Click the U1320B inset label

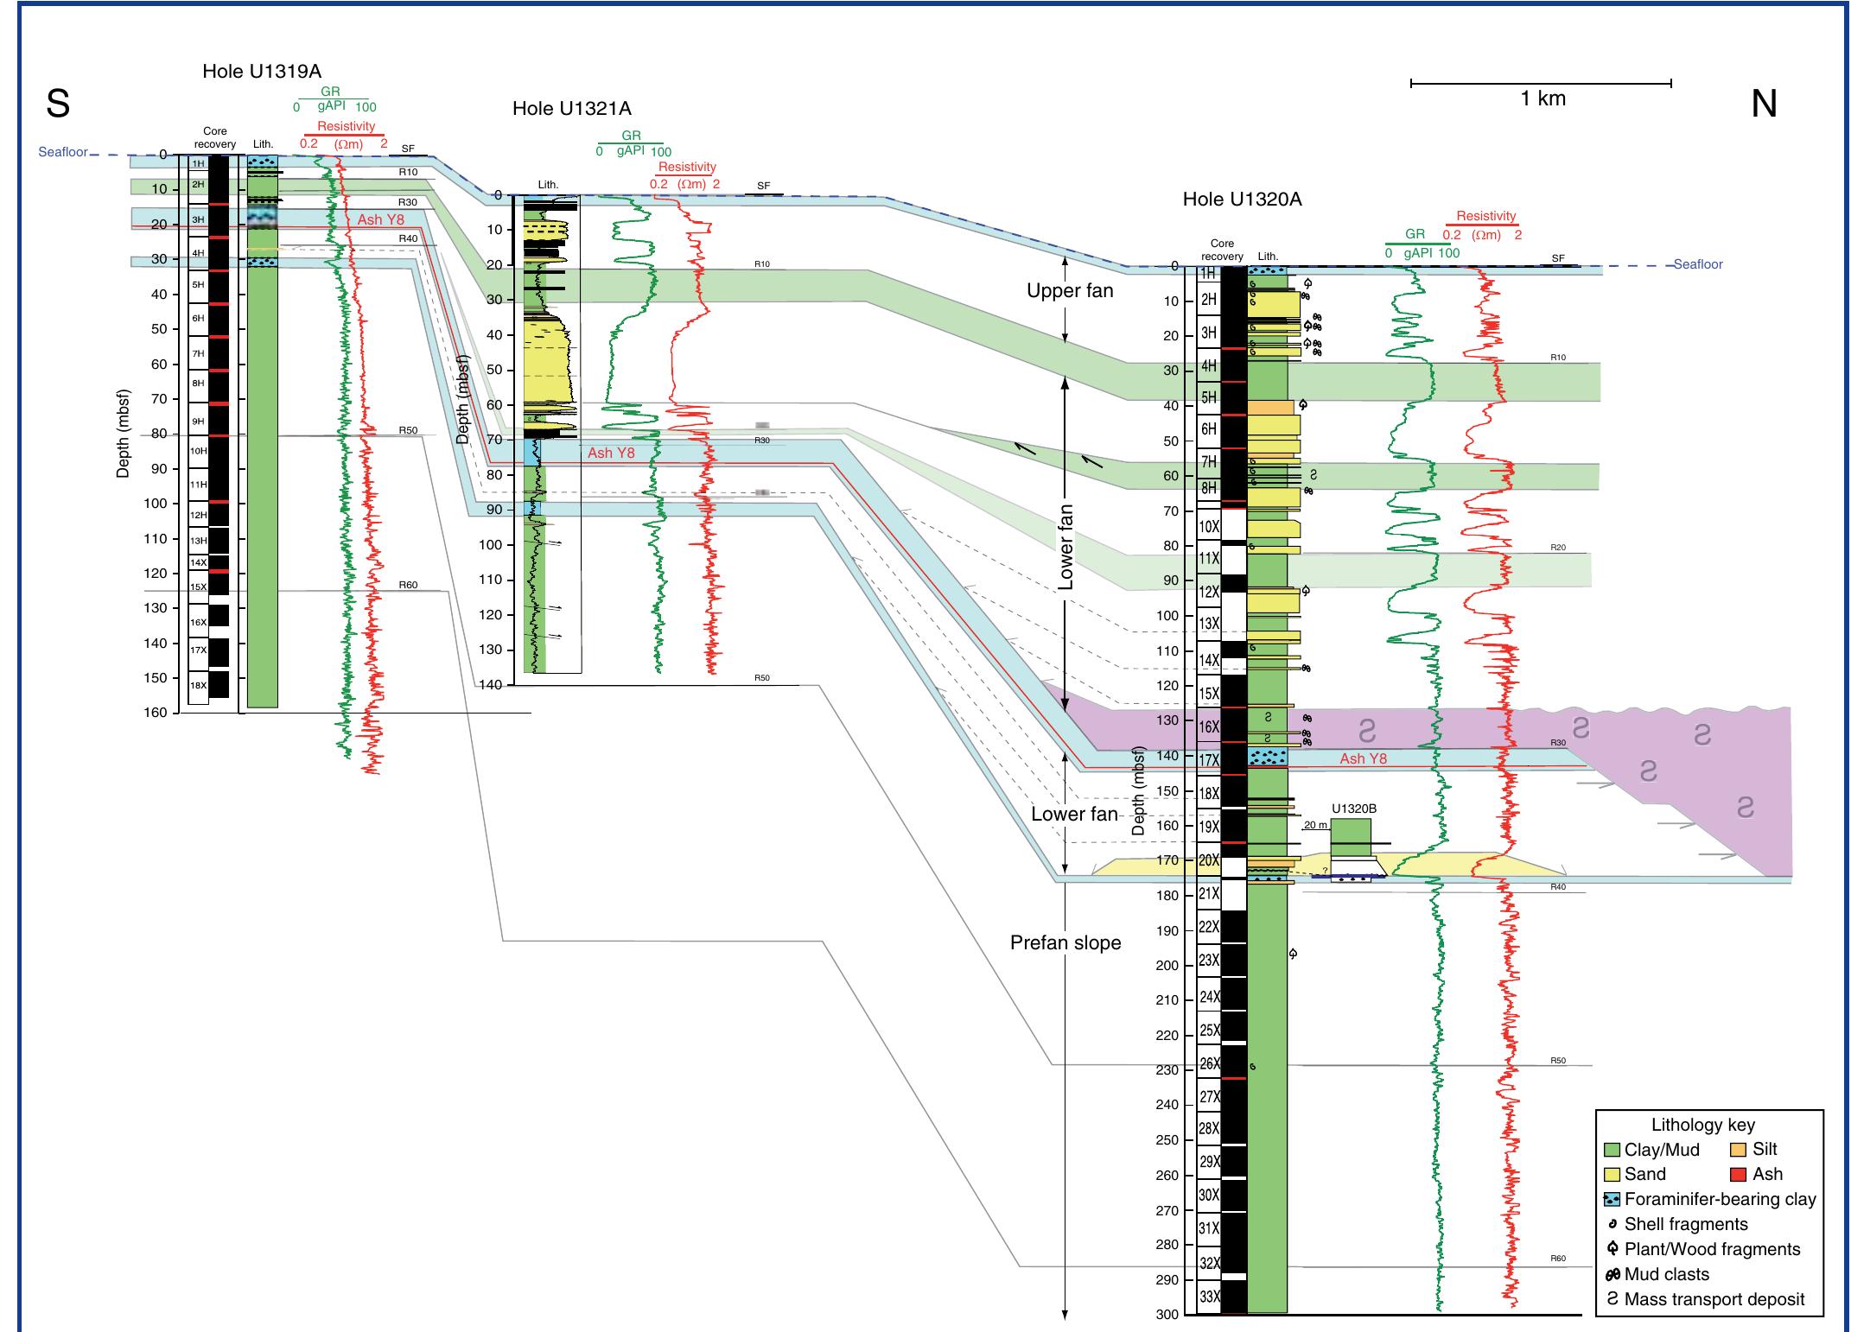coord(1353,809)
